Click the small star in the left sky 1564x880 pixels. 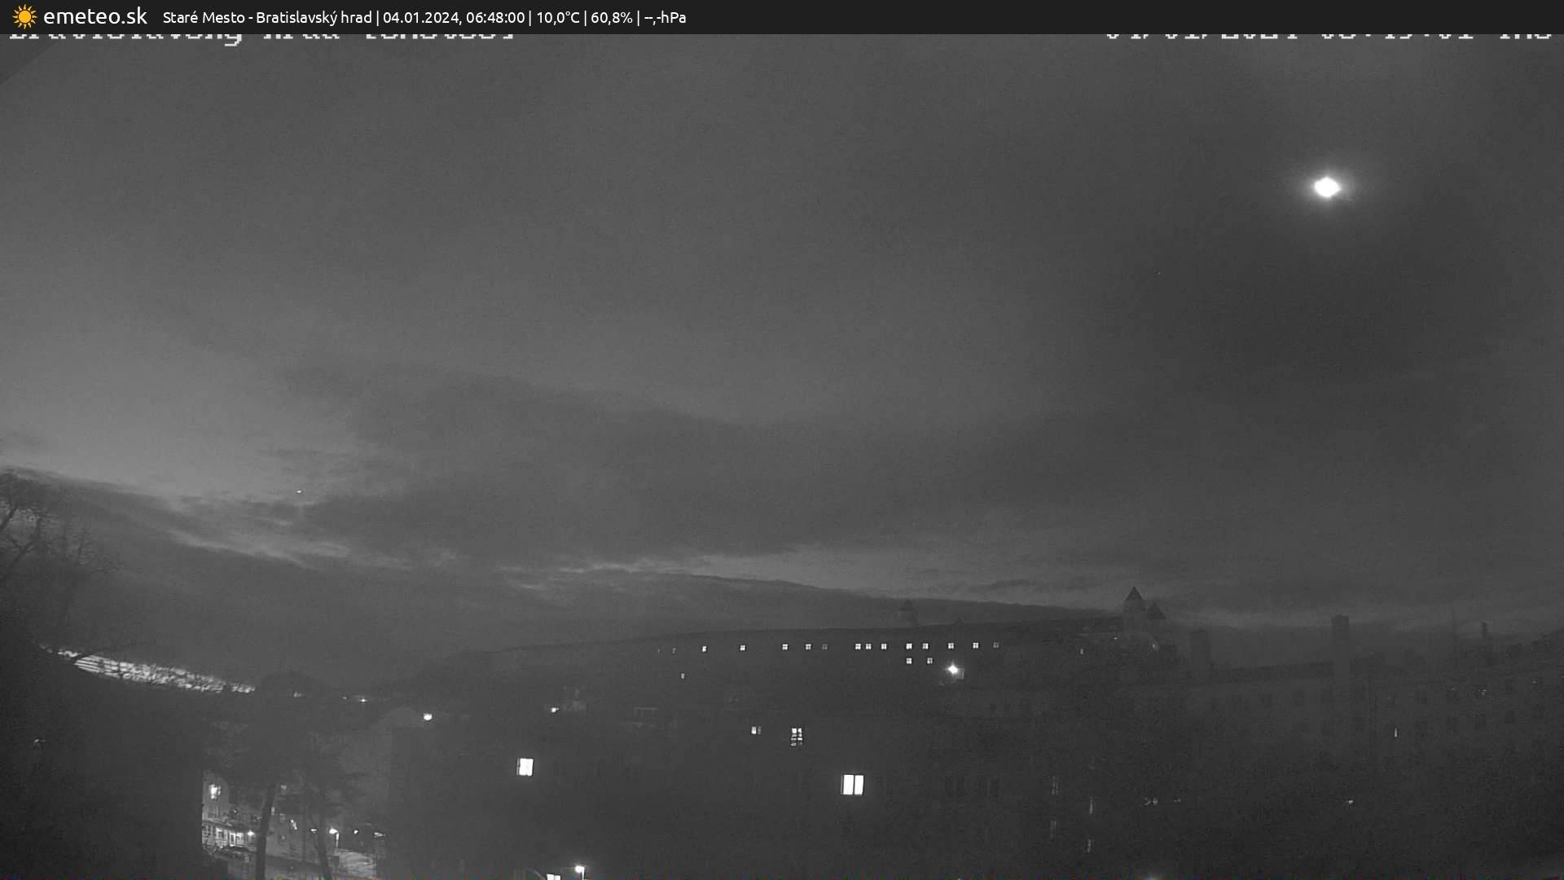299,491
